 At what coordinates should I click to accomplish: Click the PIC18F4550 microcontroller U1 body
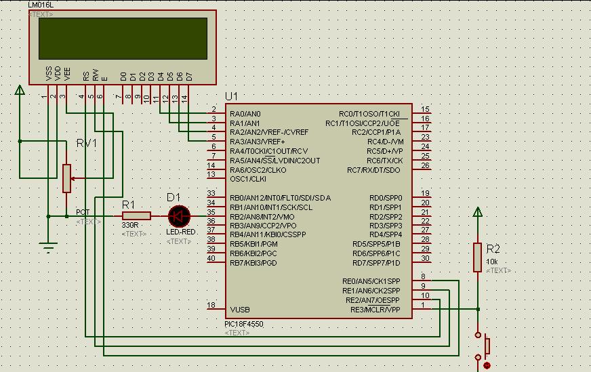pyautogui.click(x=319, y=211)
